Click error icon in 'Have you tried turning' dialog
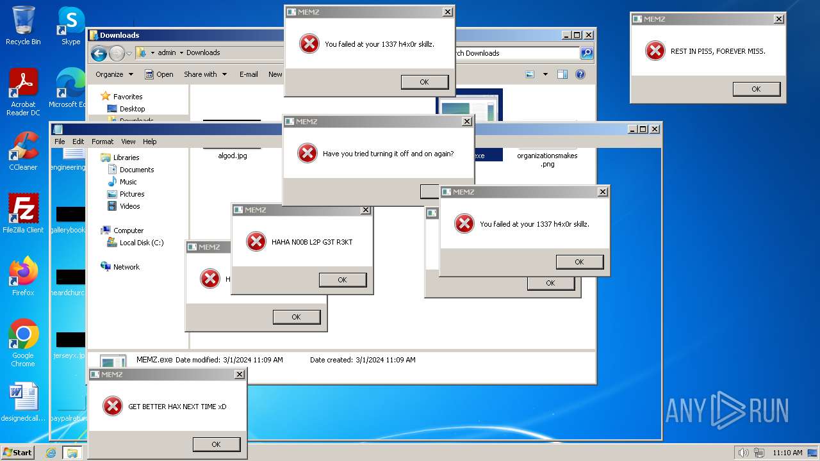The width and height of the screenshot is (820, 461). (x=307, y=153)
